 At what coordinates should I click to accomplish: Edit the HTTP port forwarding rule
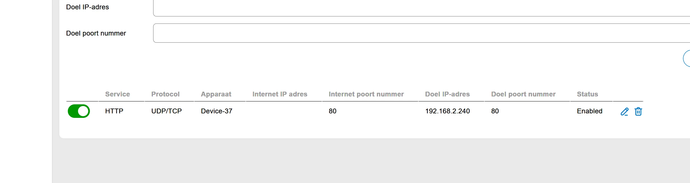pyautogui.click(x=624, y=112)
